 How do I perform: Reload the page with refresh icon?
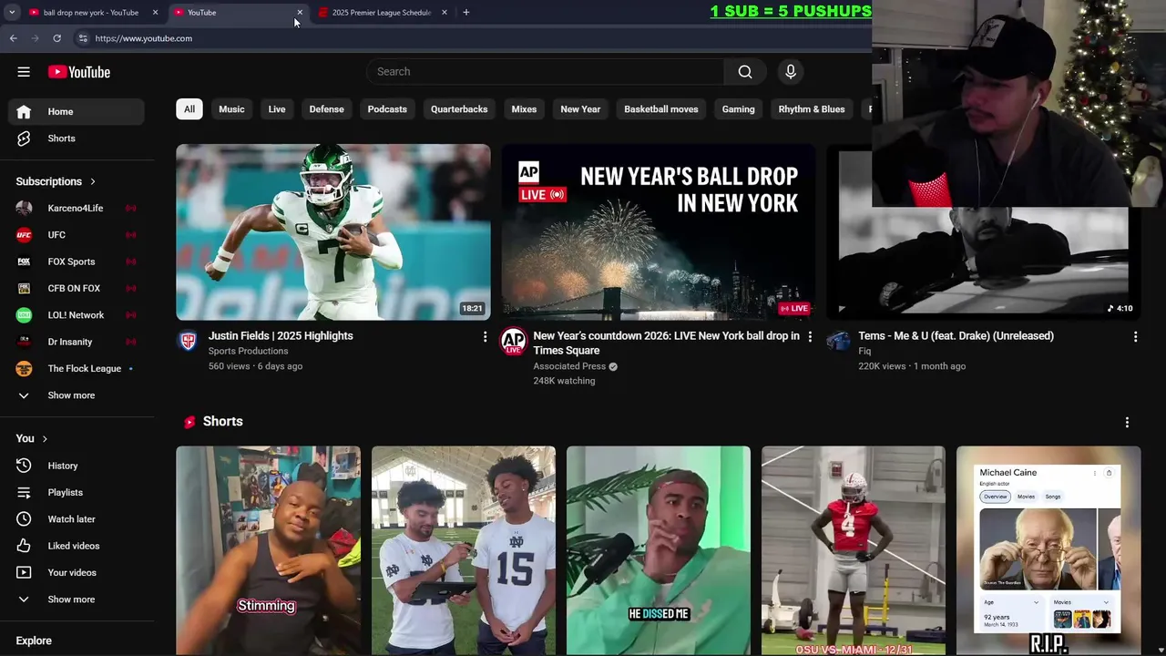tap(56, 38)
